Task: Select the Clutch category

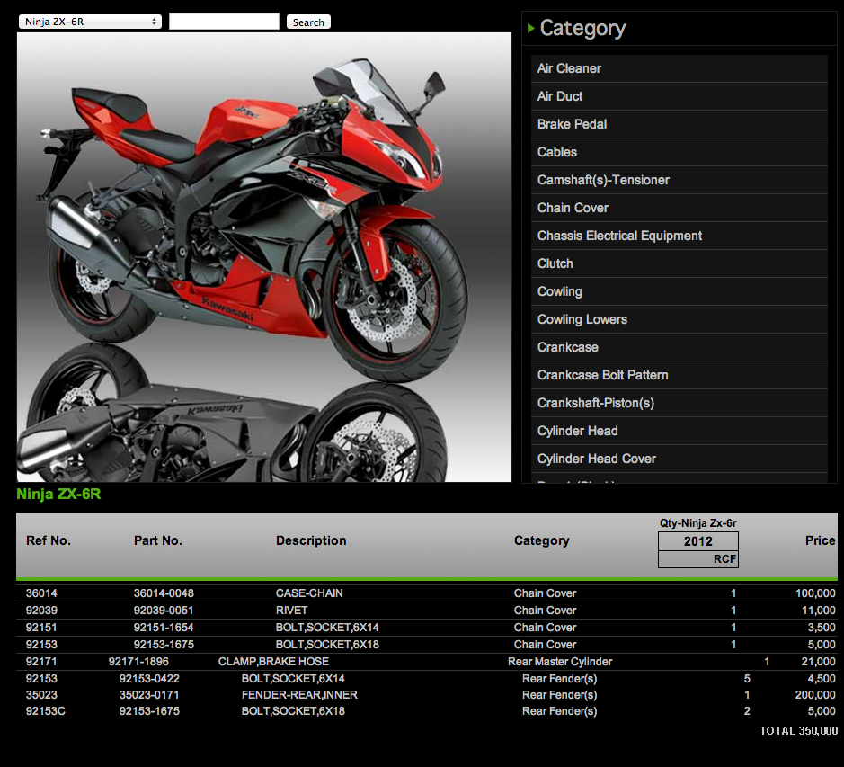Action: pyautogui.click(x=679, y=264)
